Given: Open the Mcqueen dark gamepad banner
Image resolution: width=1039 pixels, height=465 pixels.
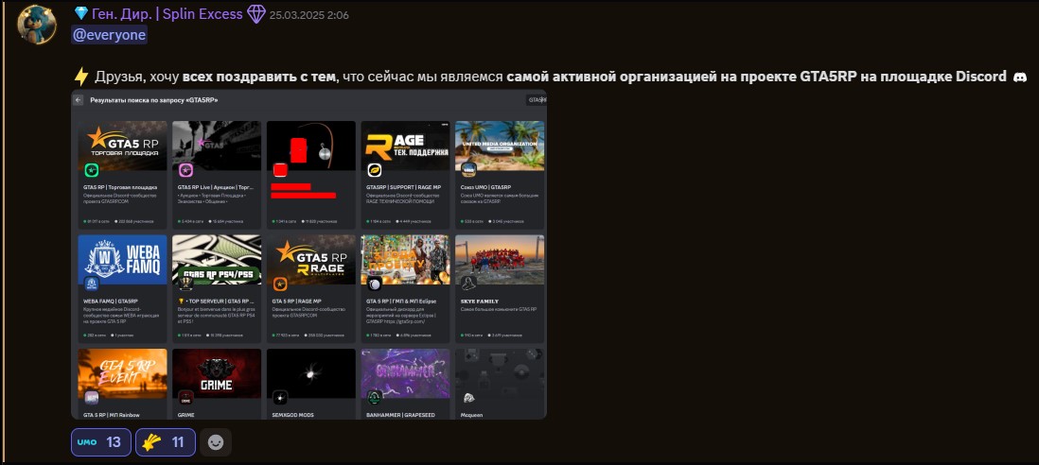Looking at the screenshot, I should click(x=500, y=373).
